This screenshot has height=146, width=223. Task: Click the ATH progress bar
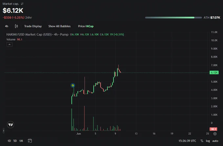point(173,17)
